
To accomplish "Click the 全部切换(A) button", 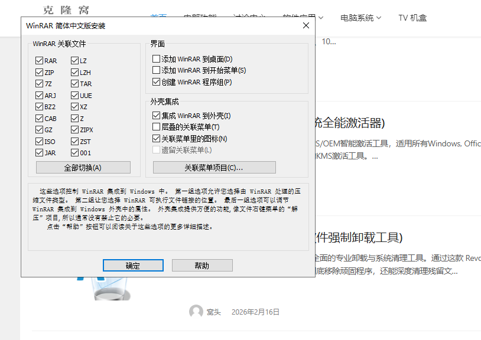I will [x=83, y=168].
